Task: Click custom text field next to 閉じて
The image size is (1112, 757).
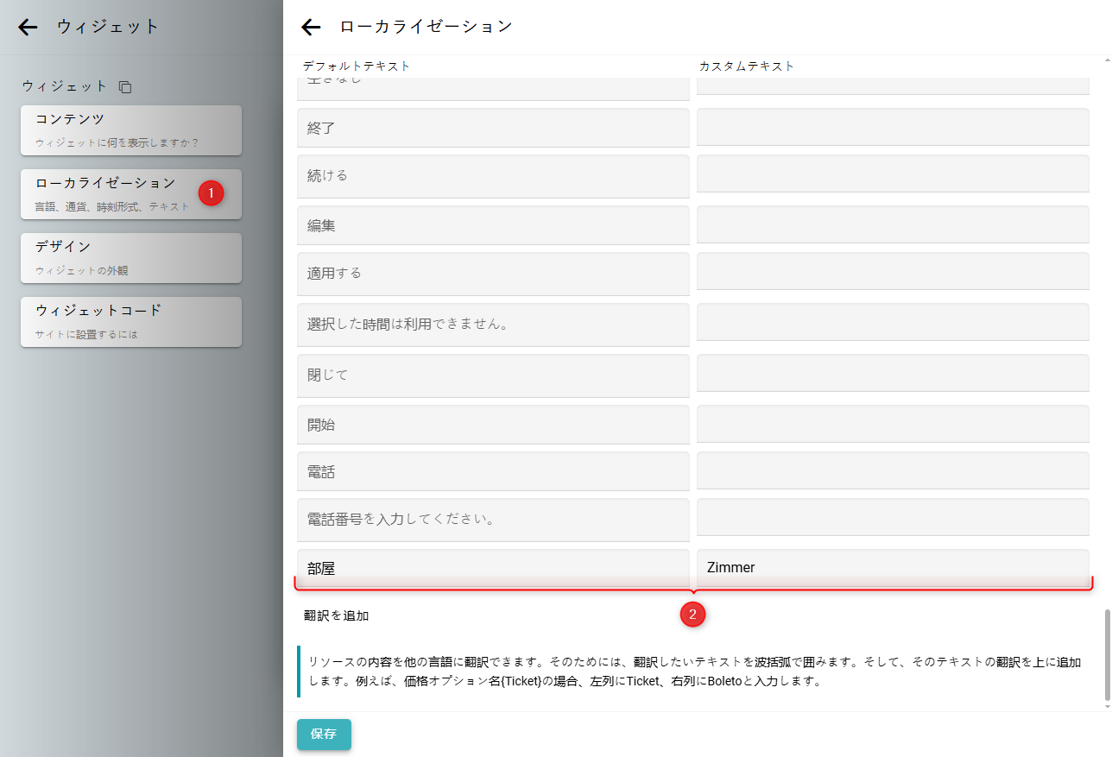Action: point(892,374)
